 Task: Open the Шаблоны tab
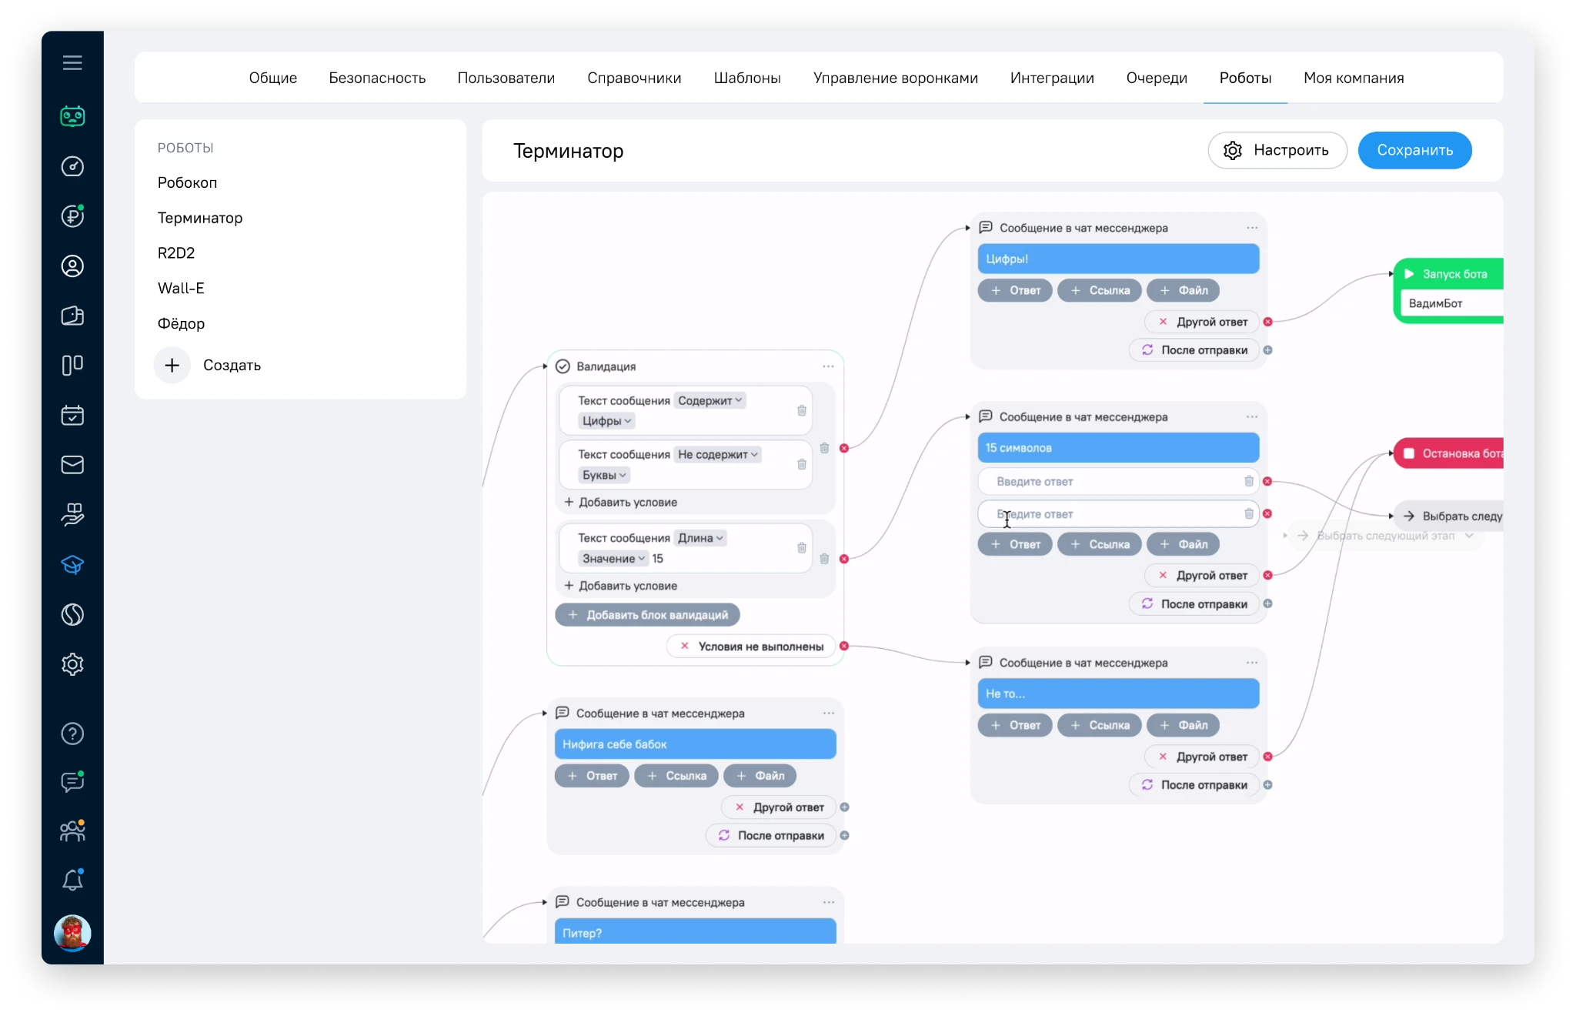click(x=746, y=78)
